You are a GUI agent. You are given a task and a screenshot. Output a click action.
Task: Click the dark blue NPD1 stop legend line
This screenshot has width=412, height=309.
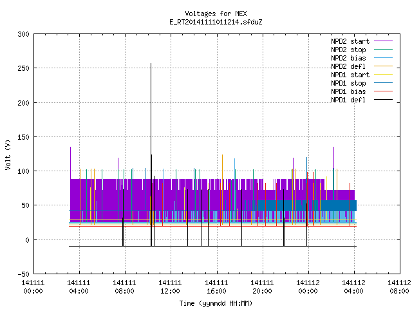384,83
